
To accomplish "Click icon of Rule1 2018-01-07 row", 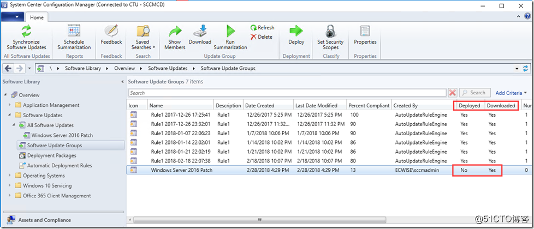I will click(133, 134).
